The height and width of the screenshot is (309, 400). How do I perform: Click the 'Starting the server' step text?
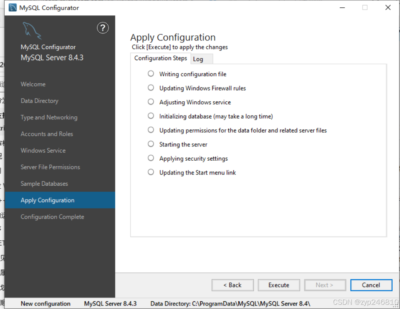coord(183,144)
